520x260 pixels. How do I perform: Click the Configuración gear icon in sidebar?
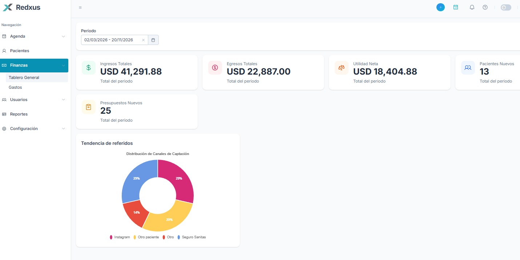[x=4, y=129]
